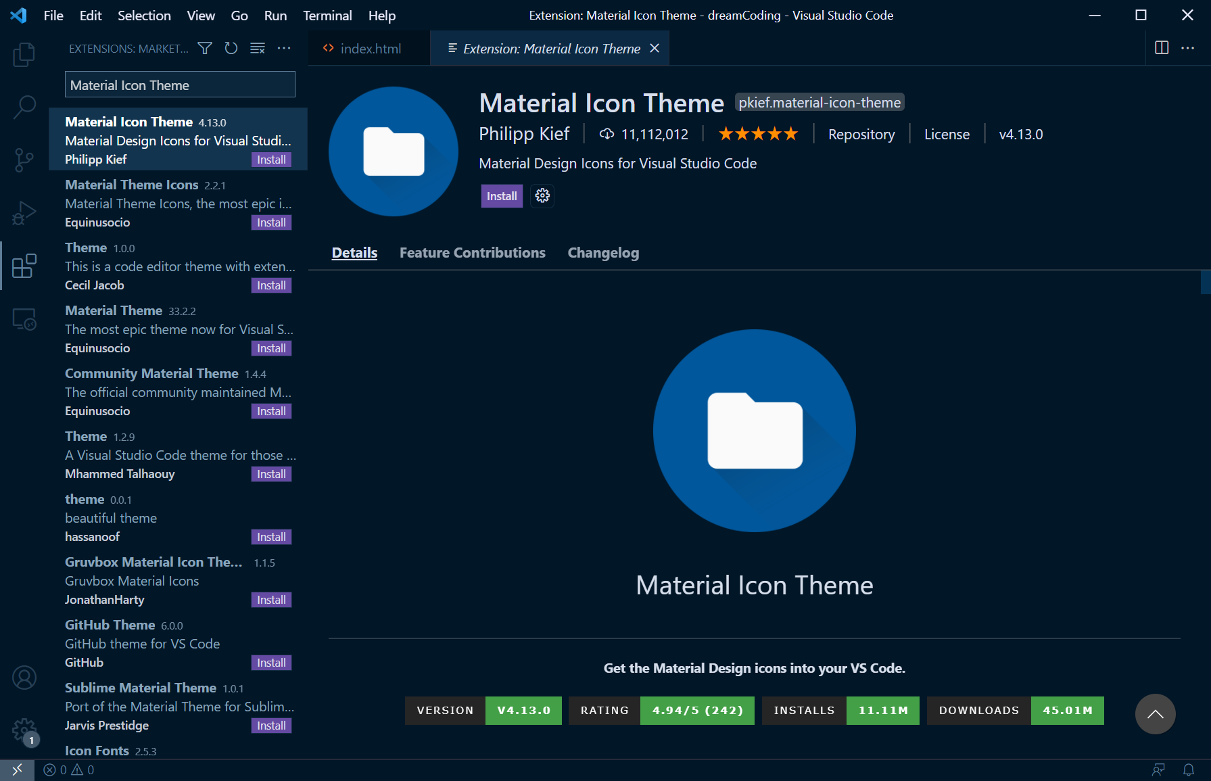Screen dimensions: 1211x781
Task: Click the DOWNLOADS 45.01M badge
Action: coord(1016,710)
